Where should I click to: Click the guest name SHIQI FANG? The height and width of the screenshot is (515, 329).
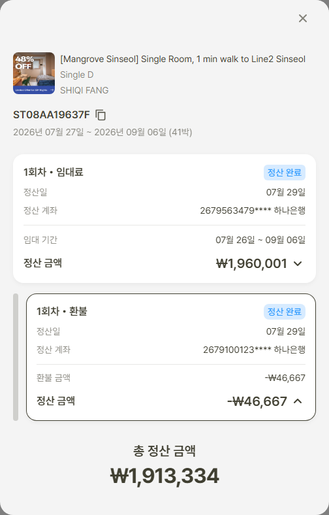84,90
